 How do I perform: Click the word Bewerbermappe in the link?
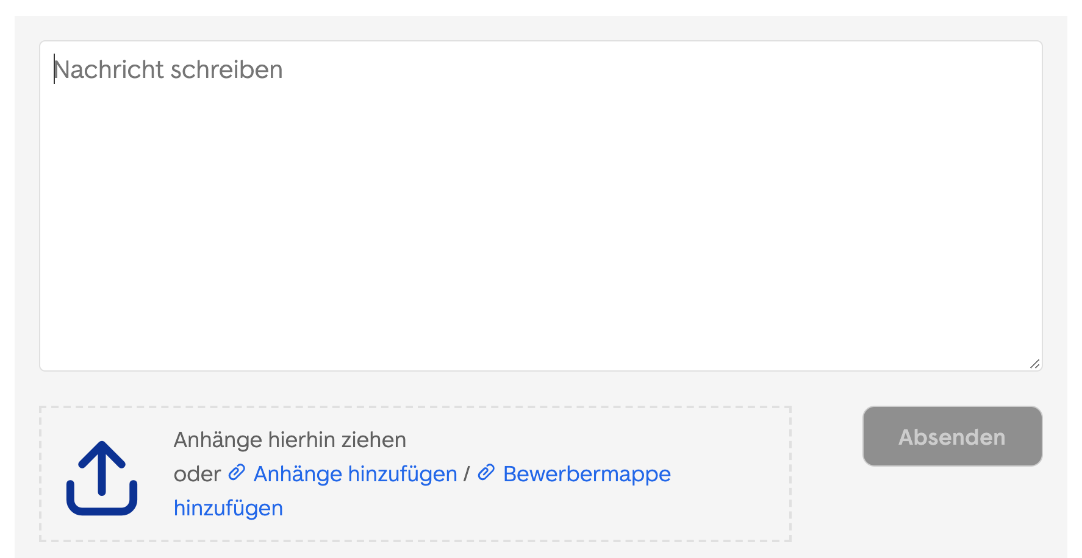coord(587,474)
